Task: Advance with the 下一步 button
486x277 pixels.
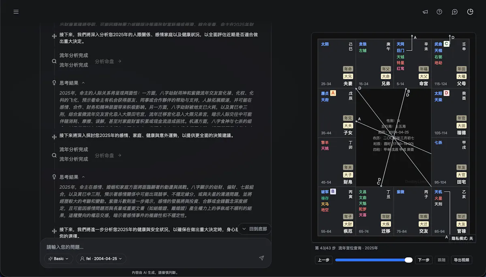Action: [424, 260]
